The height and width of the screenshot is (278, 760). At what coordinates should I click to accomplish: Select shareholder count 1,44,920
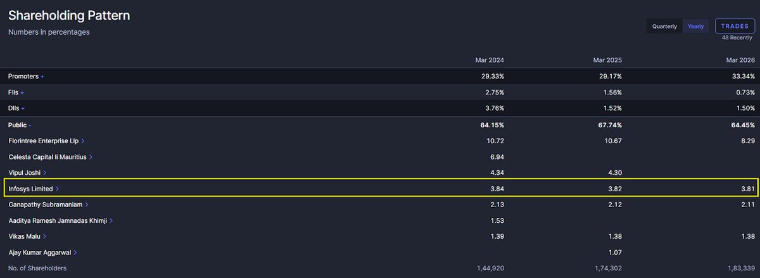(490, 269)
